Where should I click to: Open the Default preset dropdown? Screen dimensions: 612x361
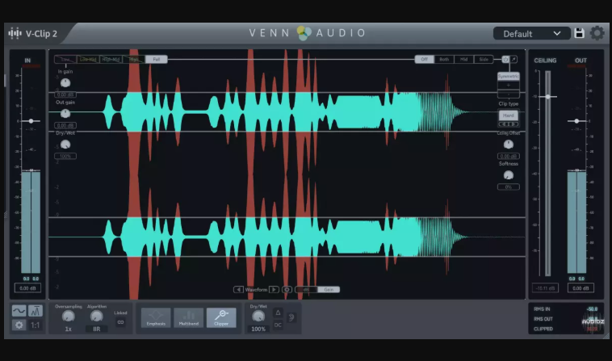pyautogui.click(x=531, y=34)
